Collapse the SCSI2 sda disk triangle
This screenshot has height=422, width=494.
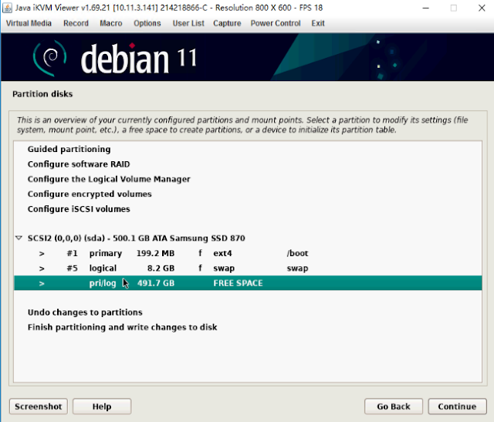coord(19,238)
